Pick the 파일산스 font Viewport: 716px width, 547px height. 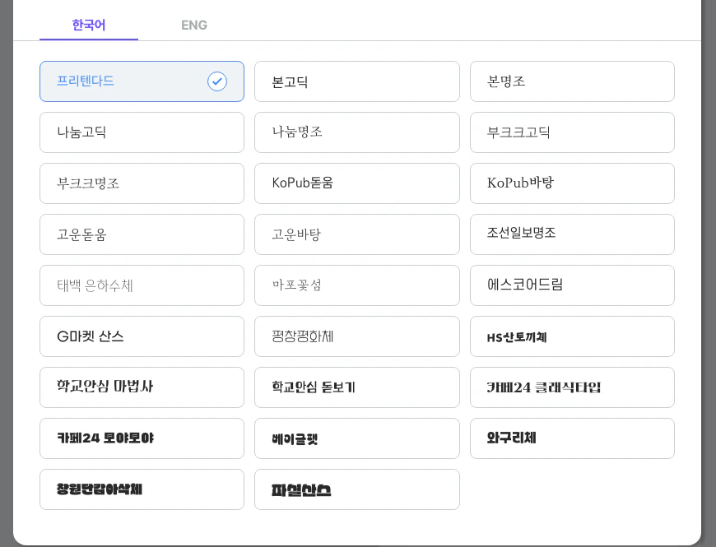tap(357, 489)
